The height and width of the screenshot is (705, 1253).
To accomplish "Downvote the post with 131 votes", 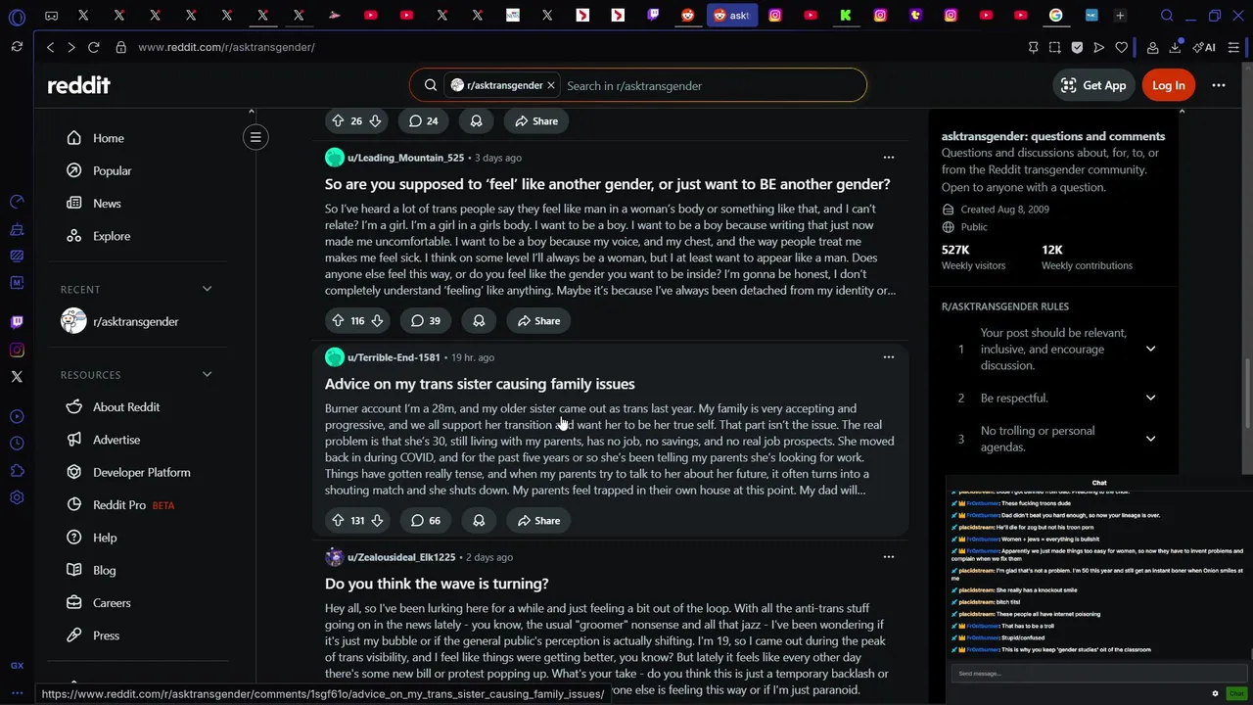I will (377, 521).
